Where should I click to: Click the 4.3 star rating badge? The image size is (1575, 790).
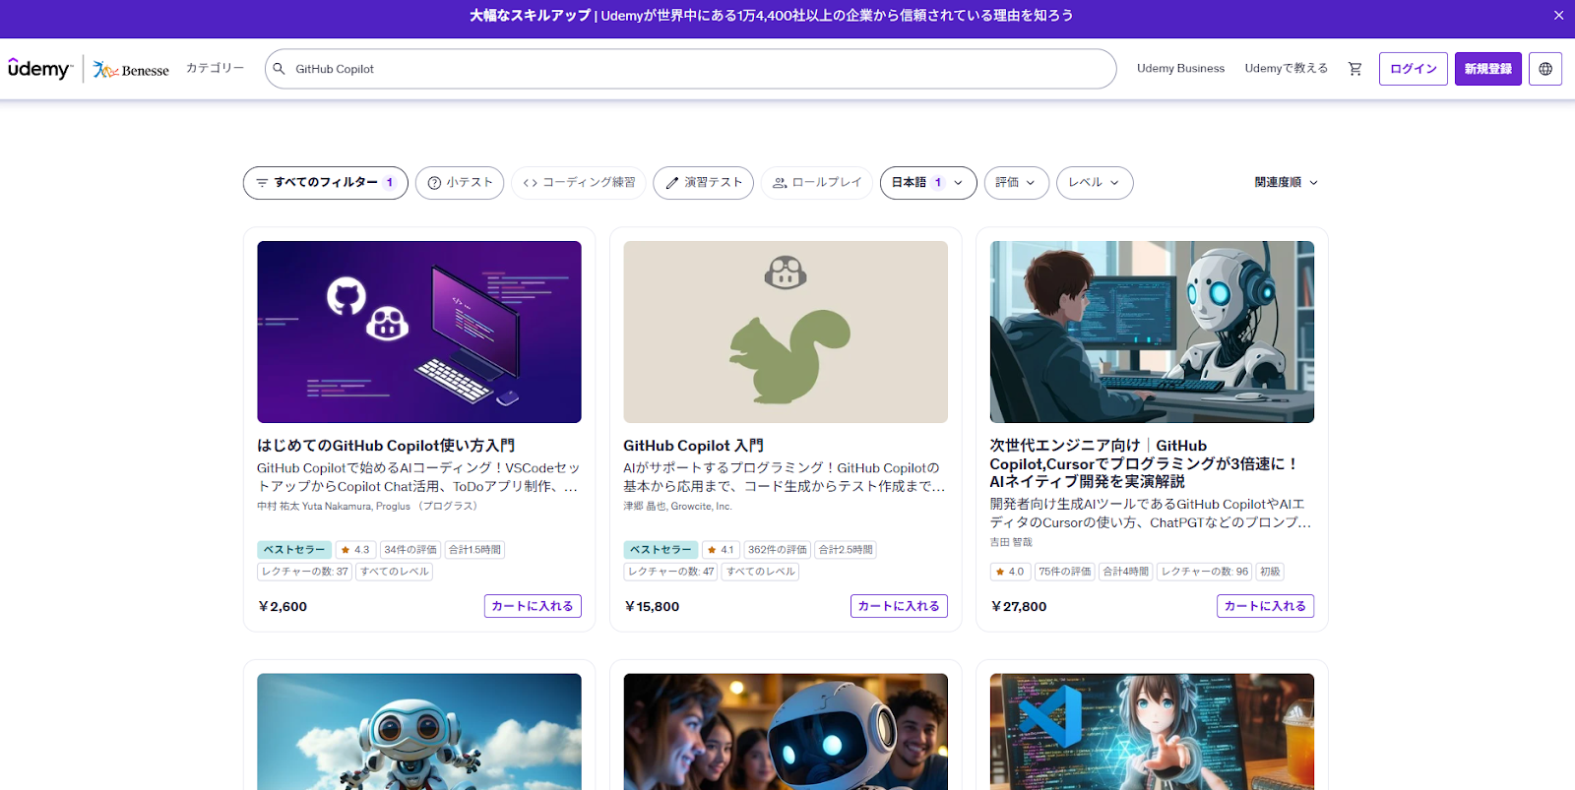pos(355,550)
